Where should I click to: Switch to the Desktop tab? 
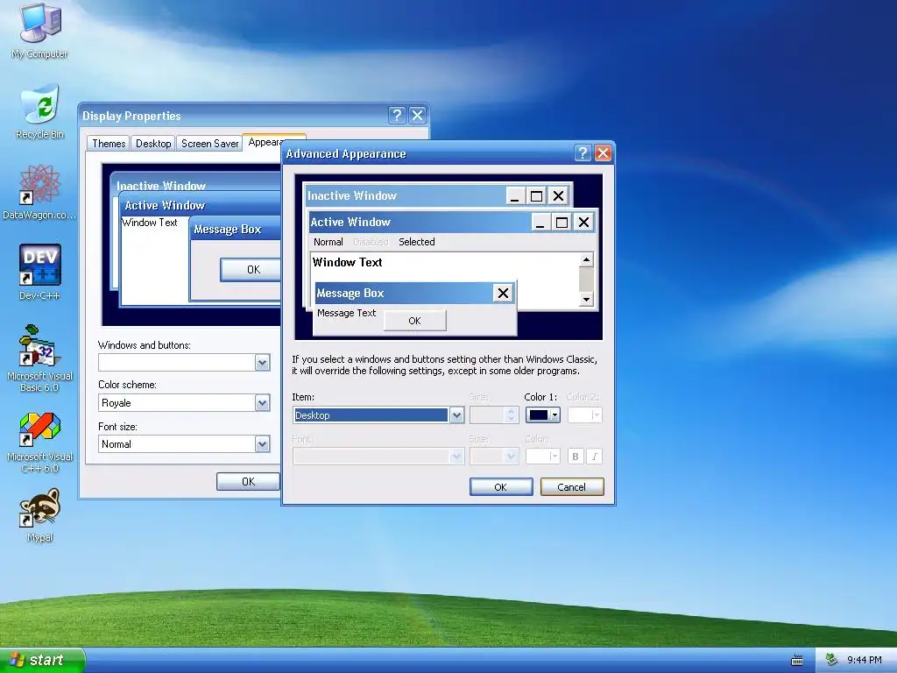point(153,143)
